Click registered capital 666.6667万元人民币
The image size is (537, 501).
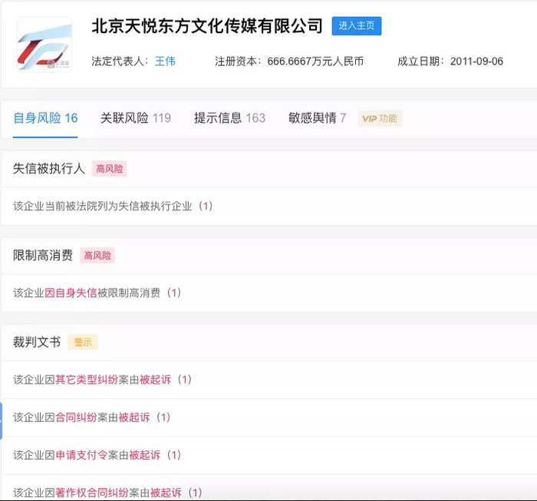tap(315, 61)
